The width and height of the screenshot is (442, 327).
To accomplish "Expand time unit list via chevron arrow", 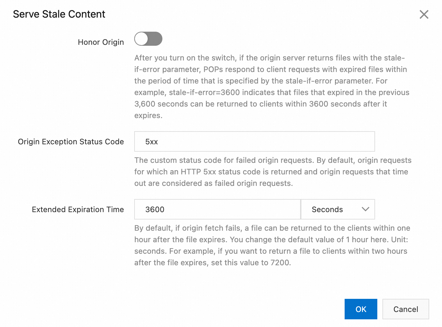I will 365,209.
